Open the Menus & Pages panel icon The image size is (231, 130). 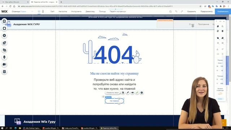point(4,21)
